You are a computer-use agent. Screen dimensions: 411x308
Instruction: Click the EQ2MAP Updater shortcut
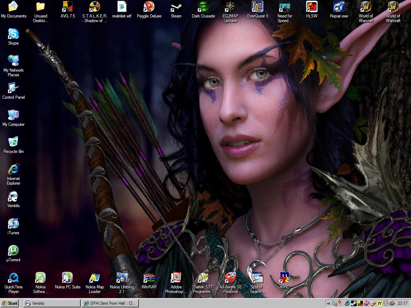pos(230,12)
